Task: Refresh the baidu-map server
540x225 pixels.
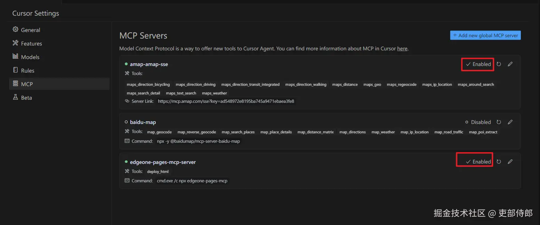Action: (x=499, y=122)
